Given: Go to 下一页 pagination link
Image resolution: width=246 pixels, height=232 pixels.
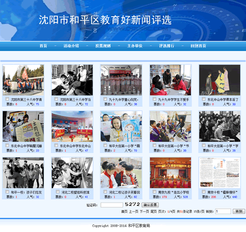Looking at the screenshot, I should (x=144, y=211).
